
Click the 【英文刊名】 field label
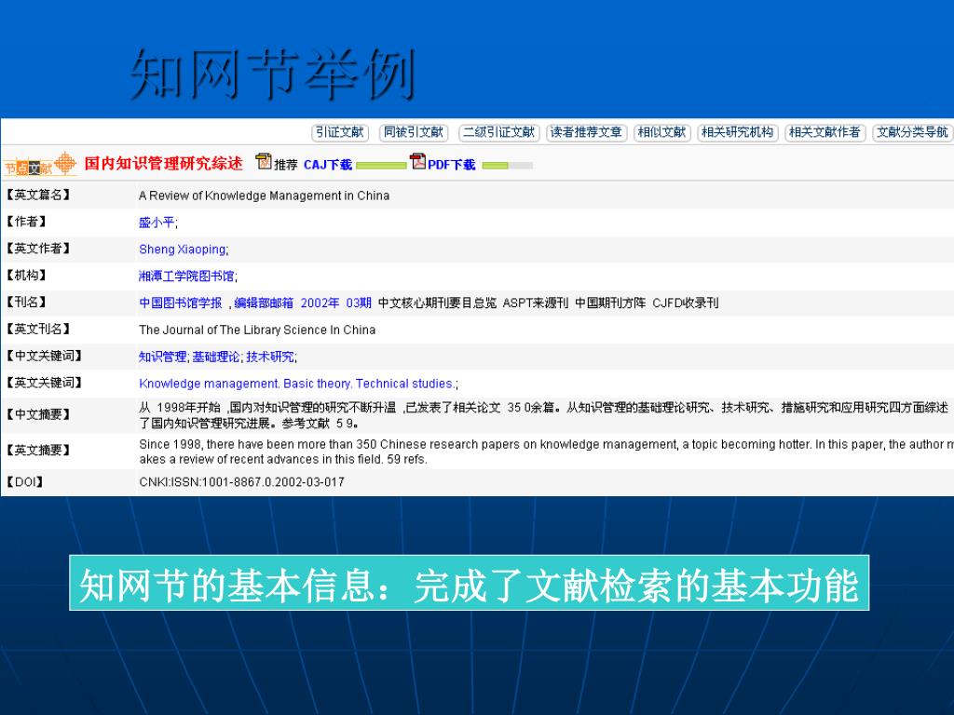click(38, 329)
